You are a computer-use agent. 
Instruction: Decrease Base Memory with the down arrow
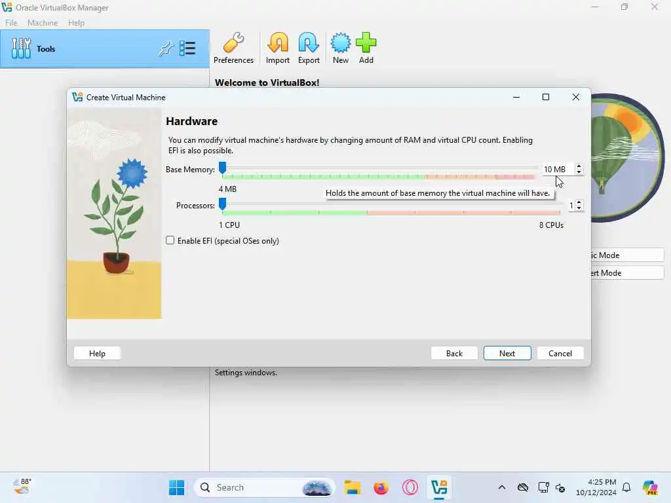(x=579, y=172)
